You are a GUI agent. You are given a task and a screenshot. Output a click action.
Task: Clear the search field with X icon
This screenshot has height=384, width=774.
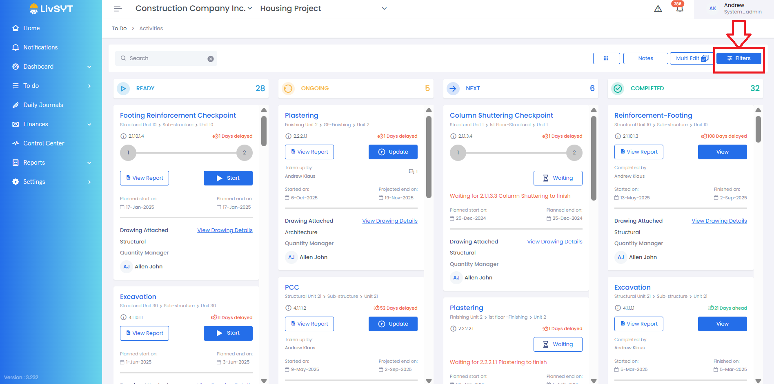pyautogui.click(x=211, y=59)
